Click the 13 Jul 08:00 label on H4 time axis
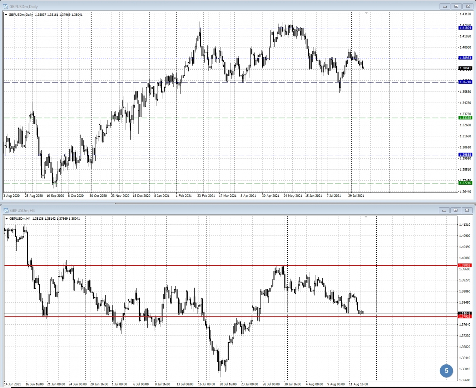The width and height of the screenshot is (476, 388). point(185,384)
